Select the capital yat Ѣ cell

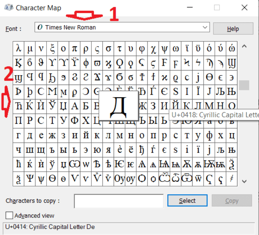pyautogui.click(x=97, y=165)
